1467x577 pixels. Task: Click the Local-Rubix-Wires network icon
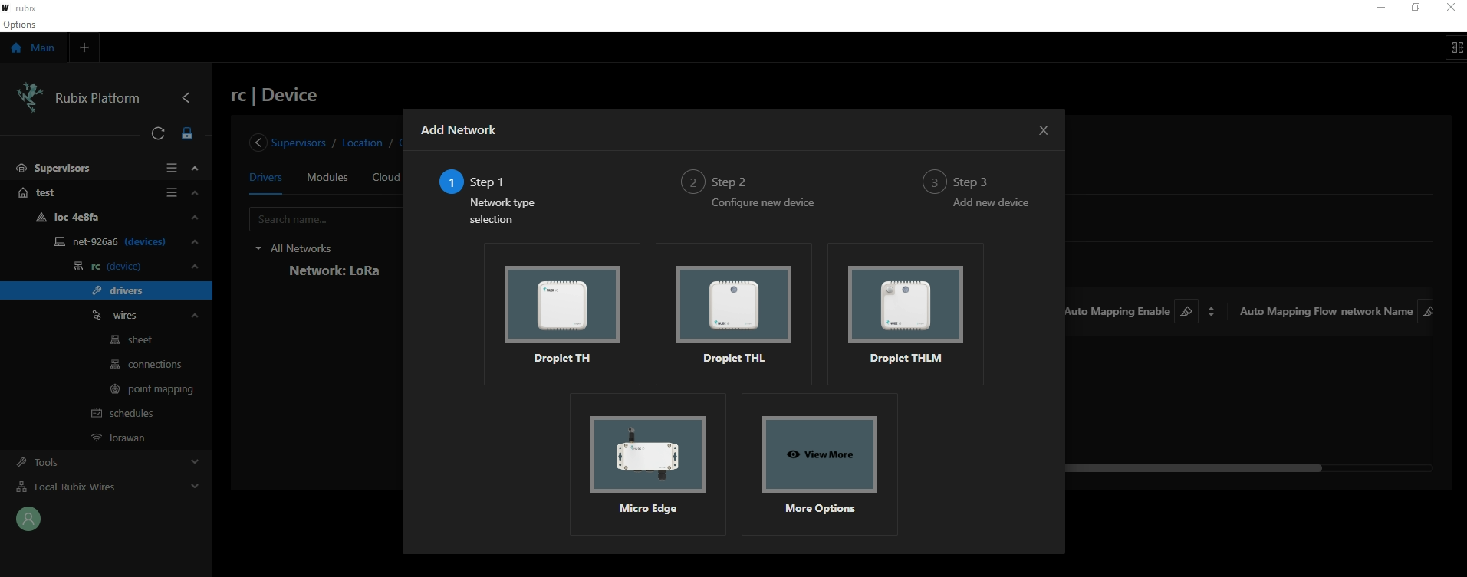[x=21, y=487]
